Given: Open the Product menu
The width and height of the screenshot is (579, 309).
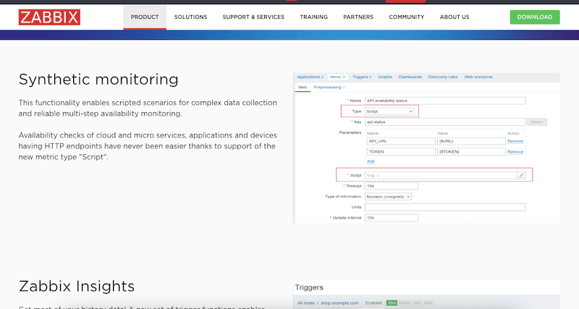Looking at the screenshot, I should pos(145,17).
